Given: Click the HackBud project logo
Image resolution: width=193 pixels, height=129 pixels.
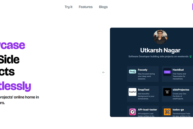Looking at the screenshot, I should coord(167,72).
